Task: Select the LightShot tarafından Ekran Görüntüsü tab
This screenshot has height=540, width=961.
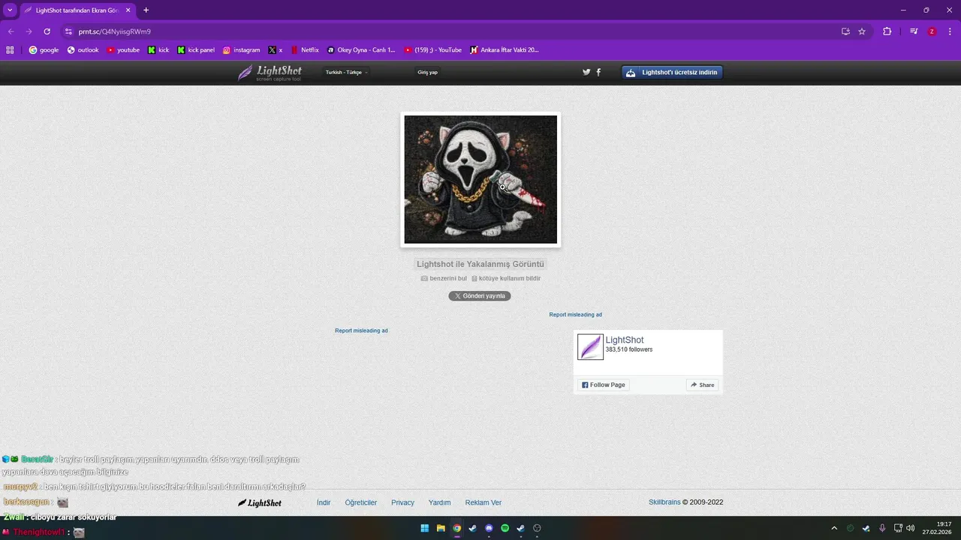Action: tap(77, 10)
